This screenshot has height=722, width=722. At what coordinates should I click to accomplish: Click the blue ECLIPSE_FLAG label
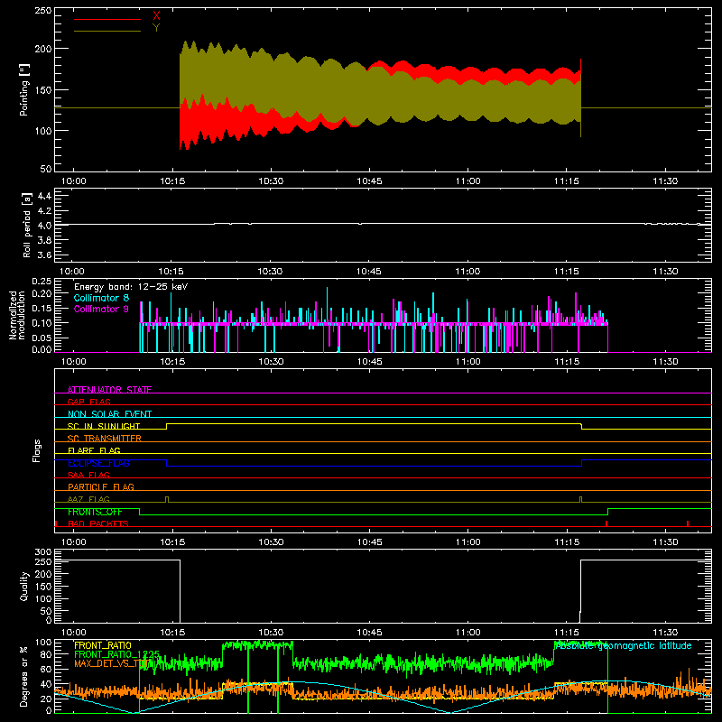click(x=98, y=463)
